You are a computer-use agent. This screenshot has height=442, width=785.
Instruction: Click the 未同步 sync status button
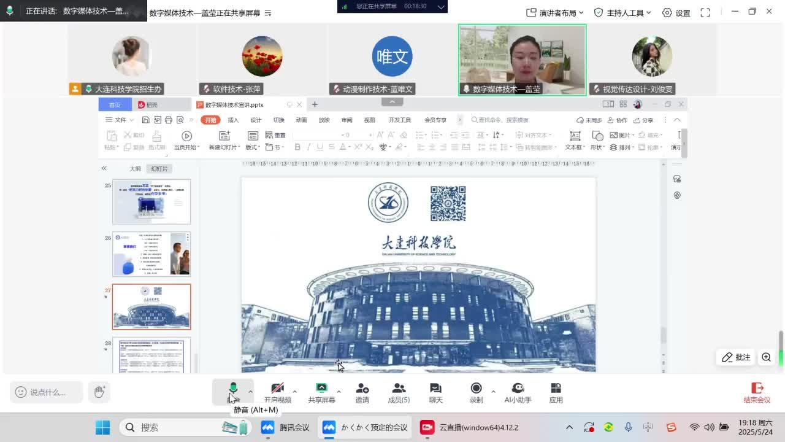589,120
